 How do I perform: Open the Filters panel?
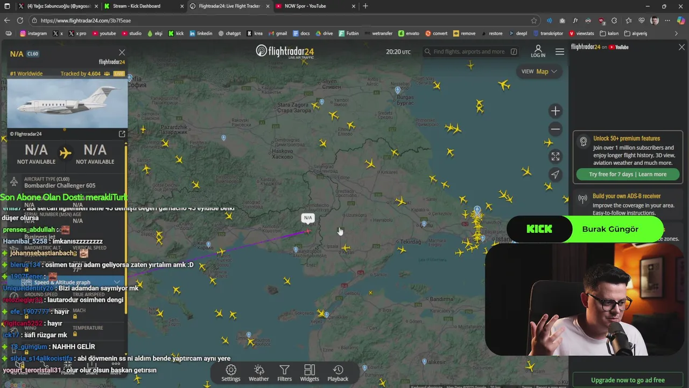click(284, 373)
